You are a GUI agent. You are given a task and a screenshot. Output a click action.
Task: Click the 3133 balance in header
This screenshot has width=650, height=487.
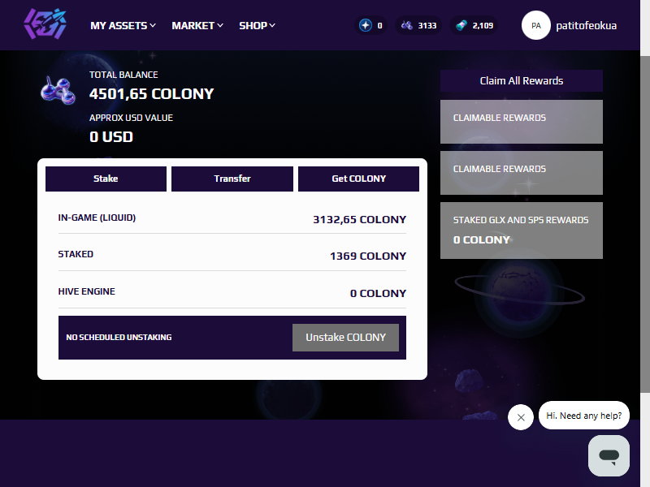(x=427, y=26)
